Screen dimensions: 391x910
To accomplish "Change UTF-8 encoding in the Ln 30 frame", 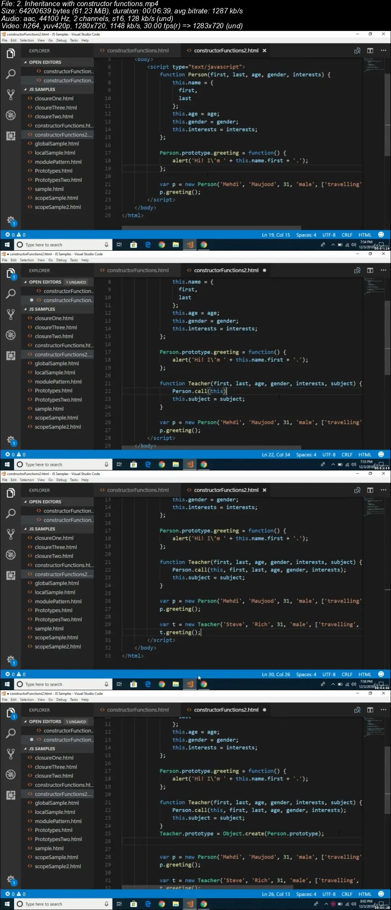I will pos(329,675).
